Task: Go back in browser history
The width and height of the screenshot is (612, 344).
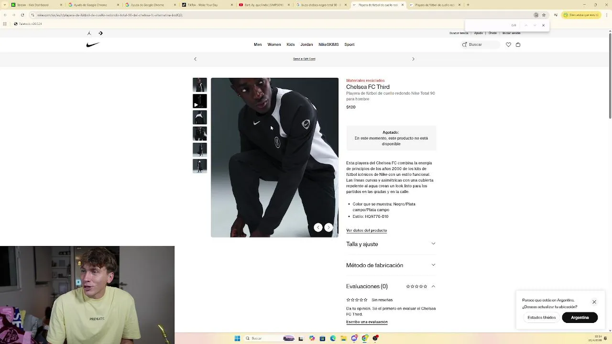Action: click(x=5, y=15)
